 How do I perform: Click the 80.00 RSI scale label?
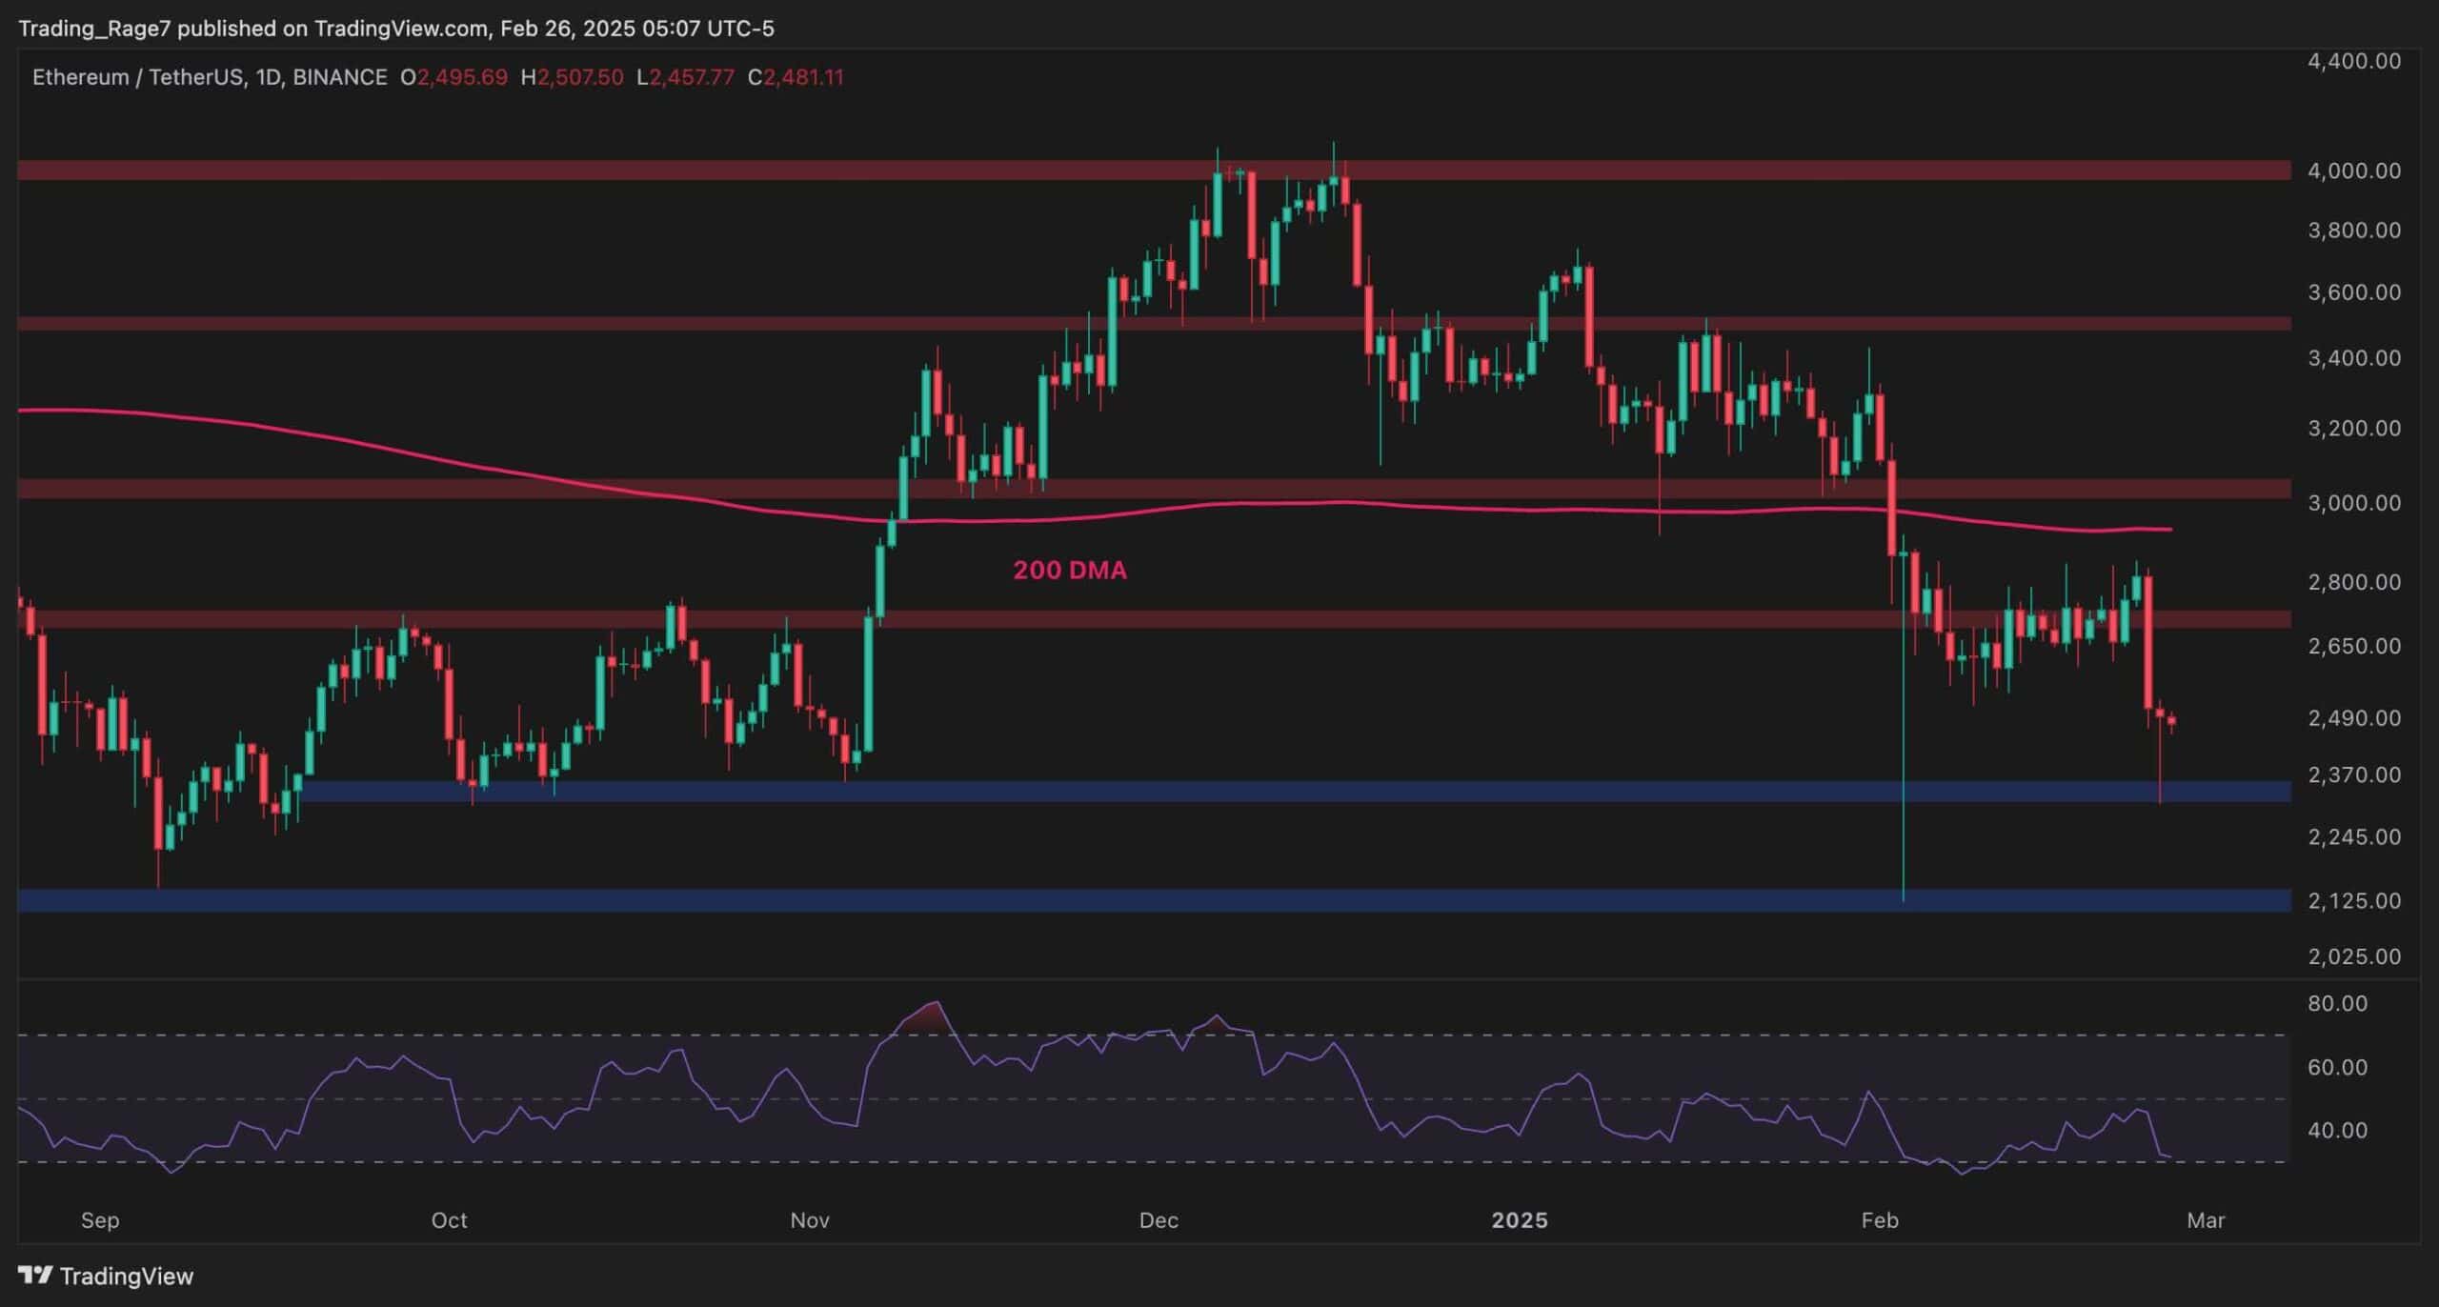[x=2337, y=1003]
